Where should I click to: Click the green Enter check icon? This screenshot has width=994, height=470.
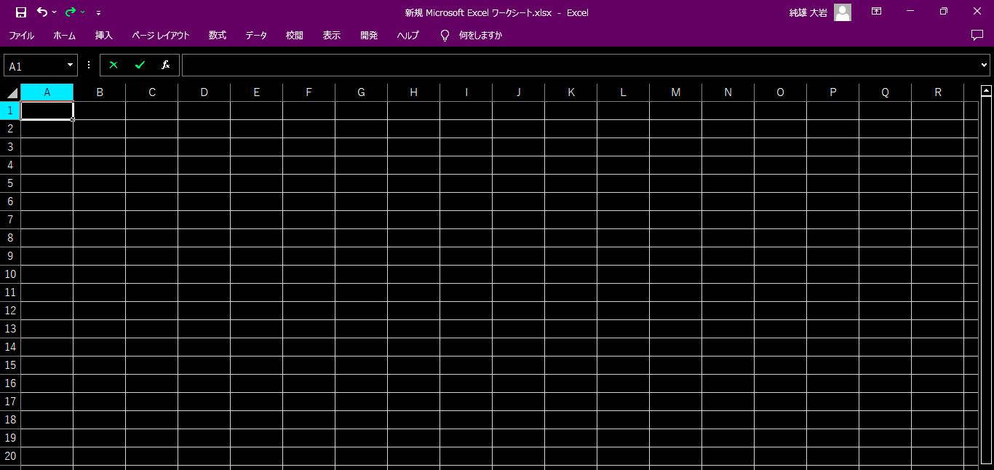pos(139,65)
